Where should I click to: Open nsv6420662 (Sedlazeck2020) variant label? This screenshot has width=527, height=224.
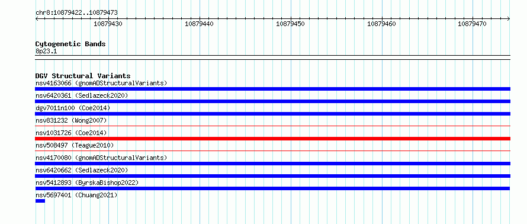pyautogui.click(x=82, y=170)
